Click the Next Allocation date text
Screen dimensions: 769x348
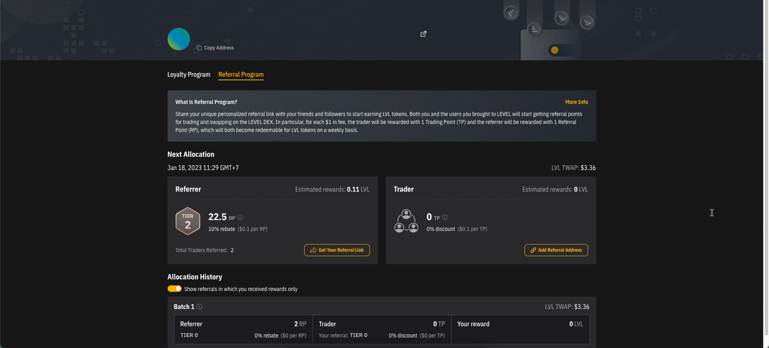tap(203, 168)
